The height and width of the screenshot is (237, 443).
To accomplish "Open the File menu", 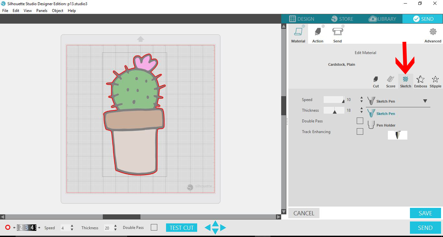I will pos(5,11).
